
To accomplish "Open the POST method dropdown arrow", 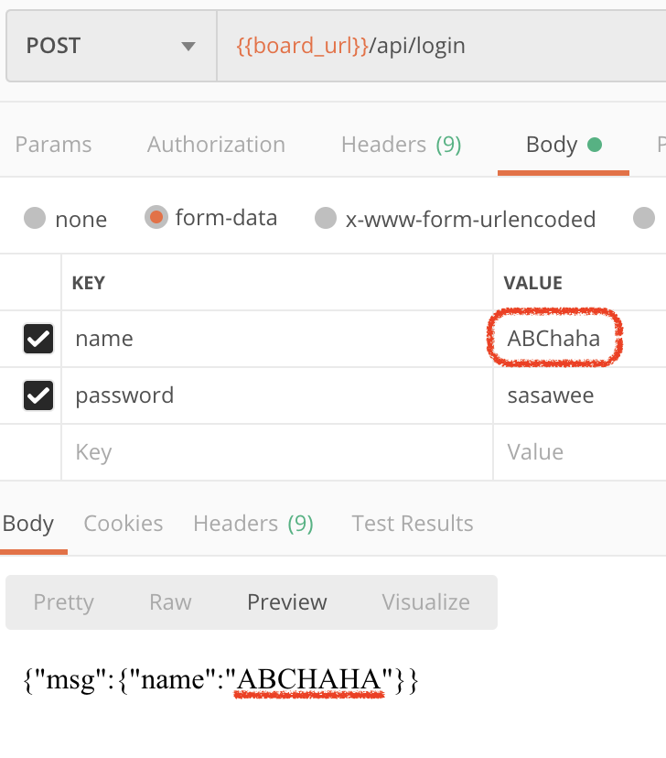I will [188, 47].
